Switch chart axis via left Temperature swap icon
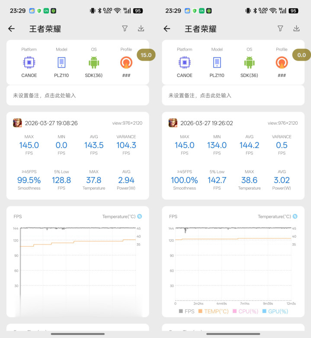The image size is (311, 338). coord(140,216)
